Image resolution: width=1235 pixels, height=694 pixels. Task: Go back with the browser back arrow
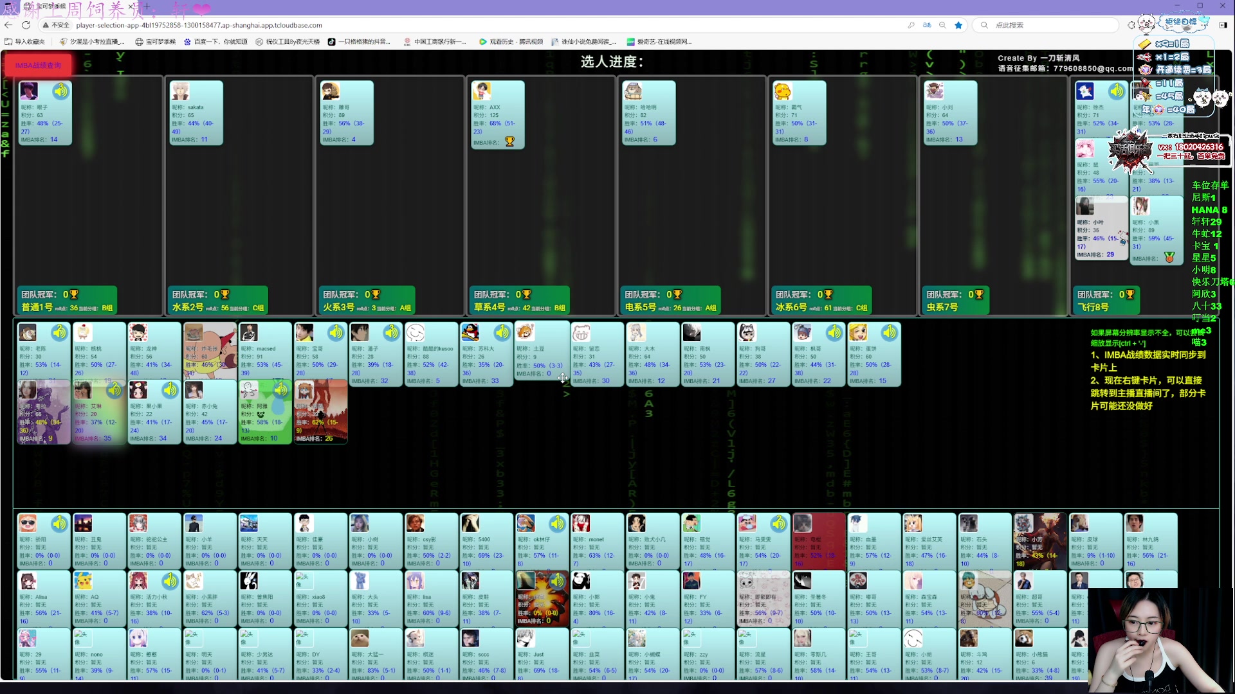[8, 25]
